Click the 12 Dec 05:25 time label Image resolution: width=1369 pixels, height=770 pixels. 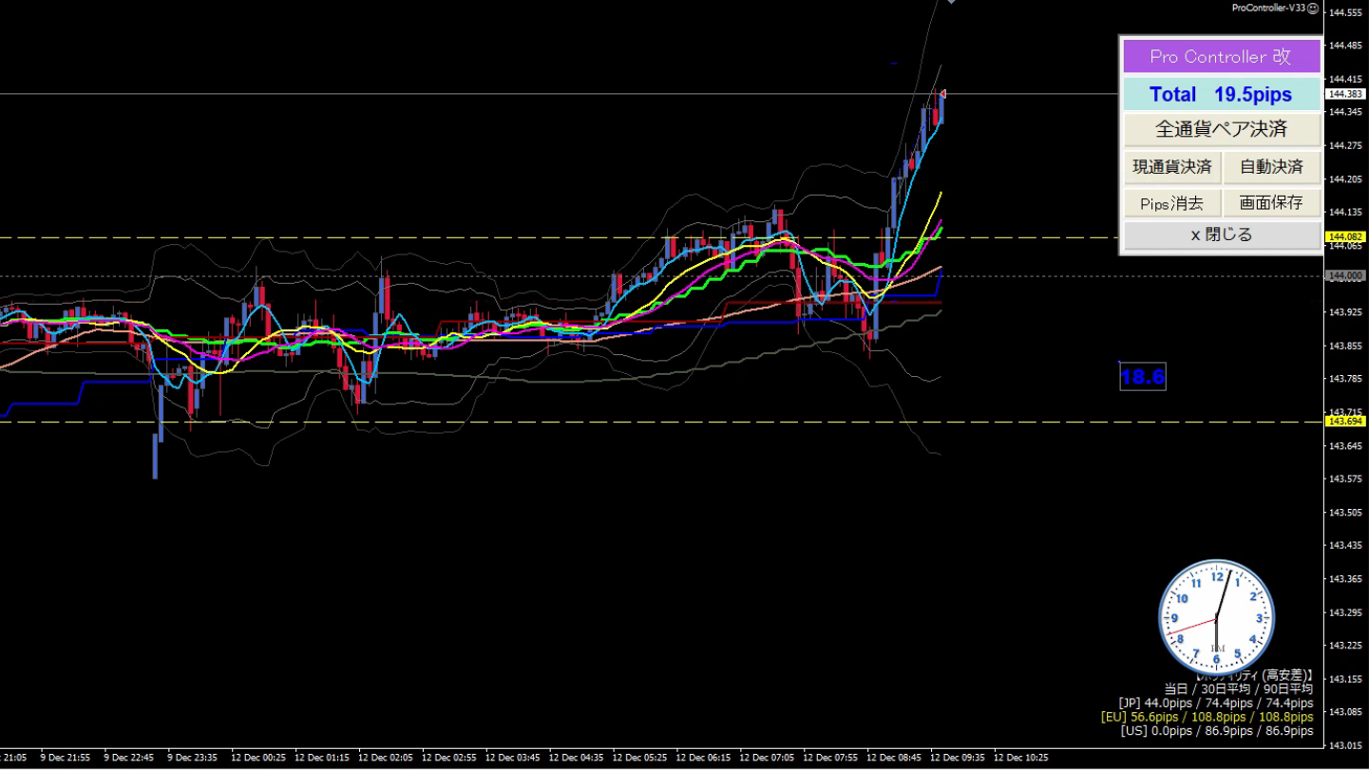pyautogui.click(x=639, y=758)
